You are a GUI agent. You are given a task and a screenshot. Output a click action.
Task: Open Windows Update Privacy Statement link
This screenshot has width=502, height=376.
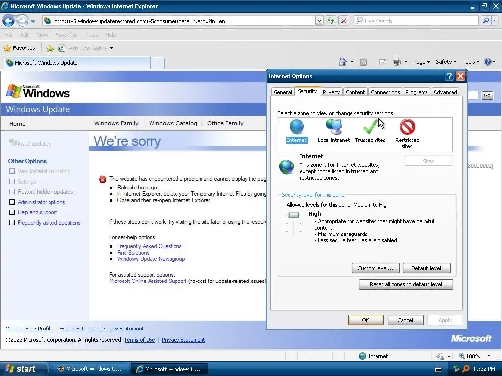click(x=101, y=329)
